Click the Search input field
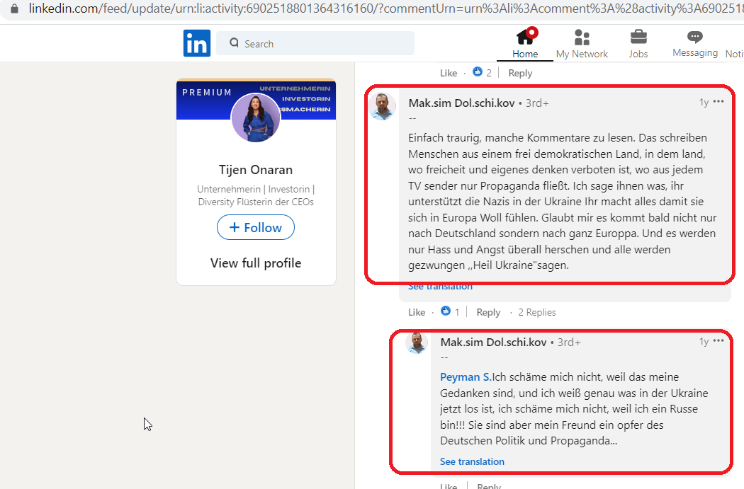 [x=315, y=44]
